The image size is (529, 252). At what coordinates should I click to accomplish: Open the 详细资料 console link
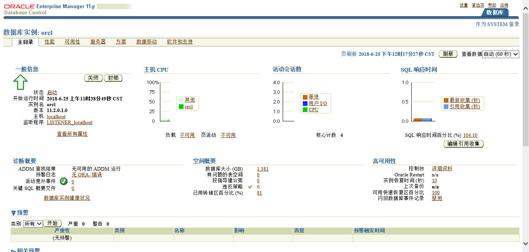coord(442,169)
